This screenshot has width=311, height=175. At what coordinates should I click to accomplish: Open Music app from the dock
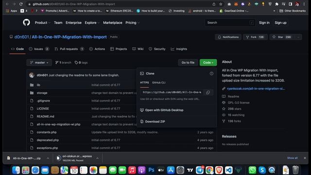(x=132, y=170)
